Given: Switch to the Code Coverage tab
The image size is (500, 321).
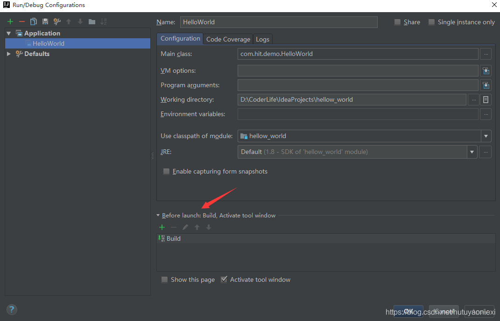Looking at the screenshot, I should 228,39.
